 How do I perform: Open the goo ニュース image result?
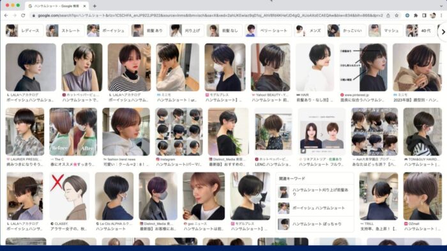tap(204, 196)
